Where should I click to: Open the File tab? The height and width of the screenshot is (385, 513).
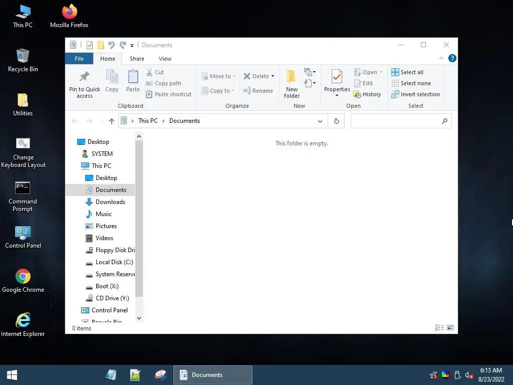coord(79,59)
